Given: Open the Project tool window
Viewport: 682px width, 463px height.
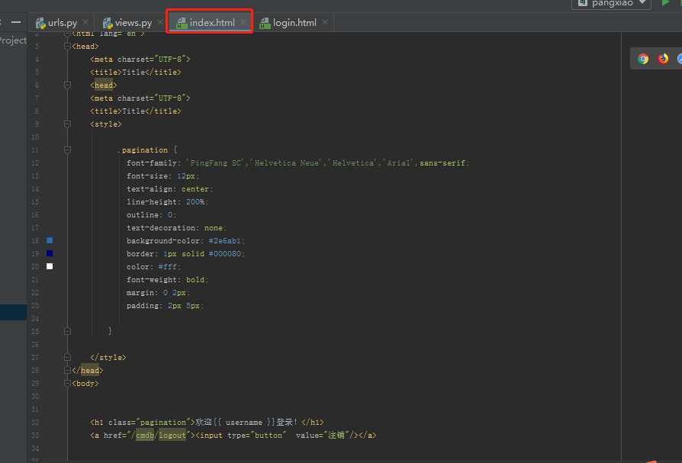Looking at the screenshot, I should (13, 40).
